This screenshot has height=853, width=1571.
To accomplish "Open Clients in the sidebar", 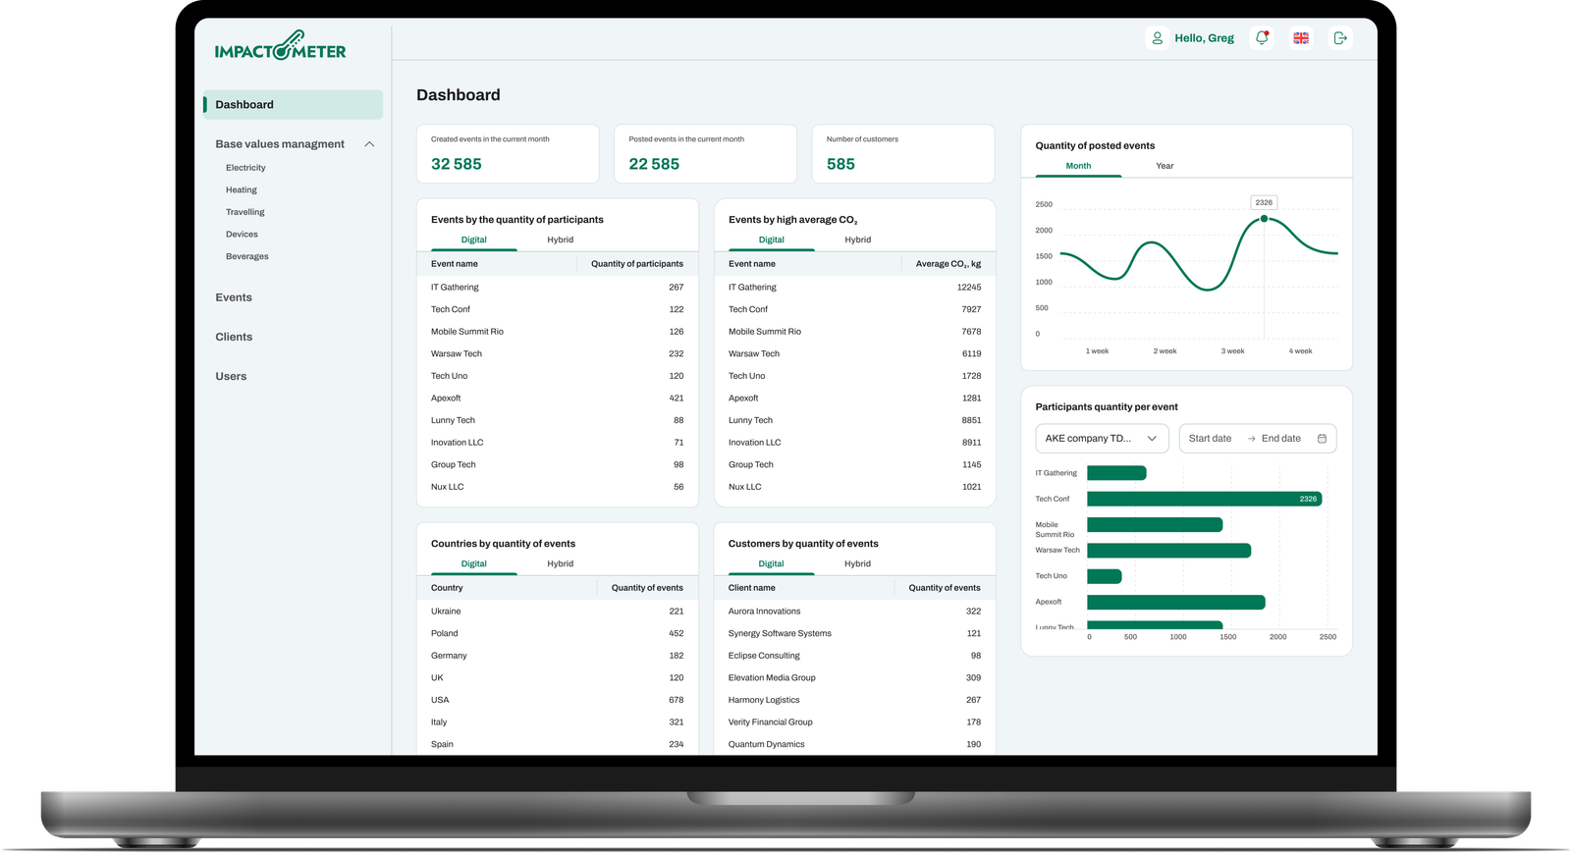I will [234, 337].
